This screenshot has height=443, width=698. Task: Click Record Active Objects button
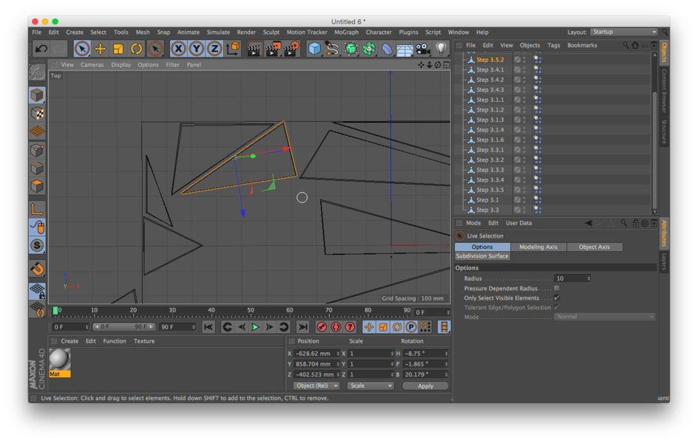pos(322,327)
